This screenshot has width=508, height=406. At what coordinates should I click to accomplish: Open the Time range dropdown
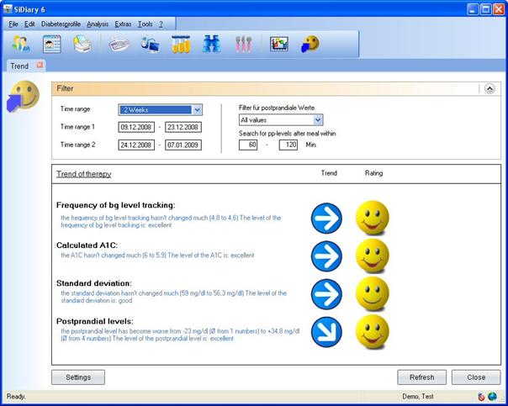pos(197,109)
